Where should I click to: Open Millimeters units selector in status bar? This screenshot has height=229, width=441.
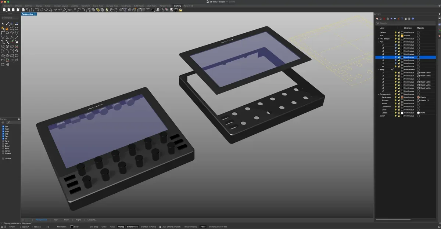(x=62, y=227)
